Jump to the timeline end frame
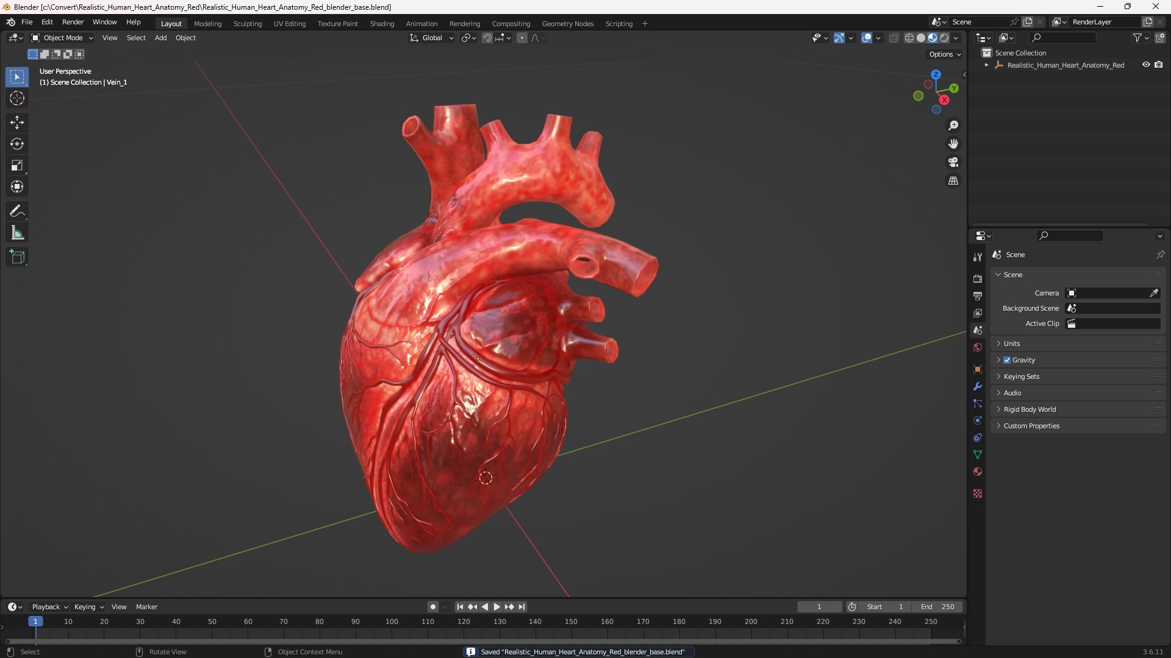The image size is (1171, 658). point(521,607)
